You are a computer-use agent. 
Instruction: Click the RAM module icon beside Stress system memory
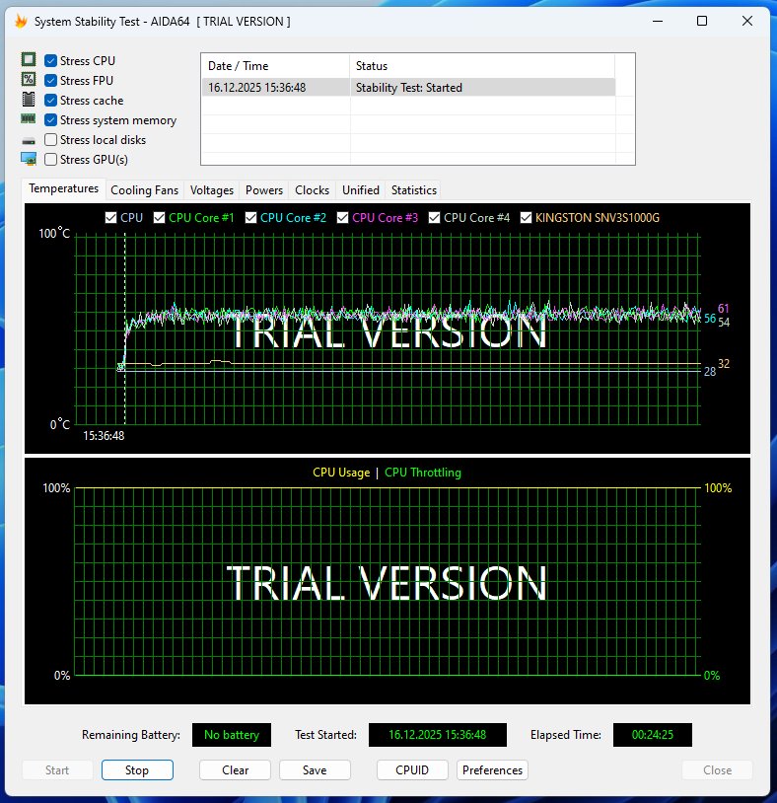click(x=29, y=119)
